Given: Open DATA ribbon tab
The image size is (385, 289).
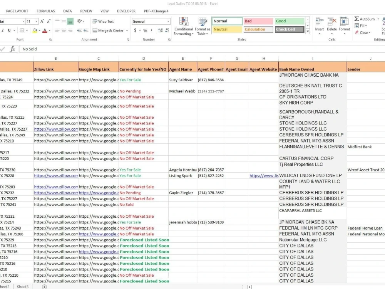Looking at the screenshot, I should pyautogui.click(x=67, y=11).
